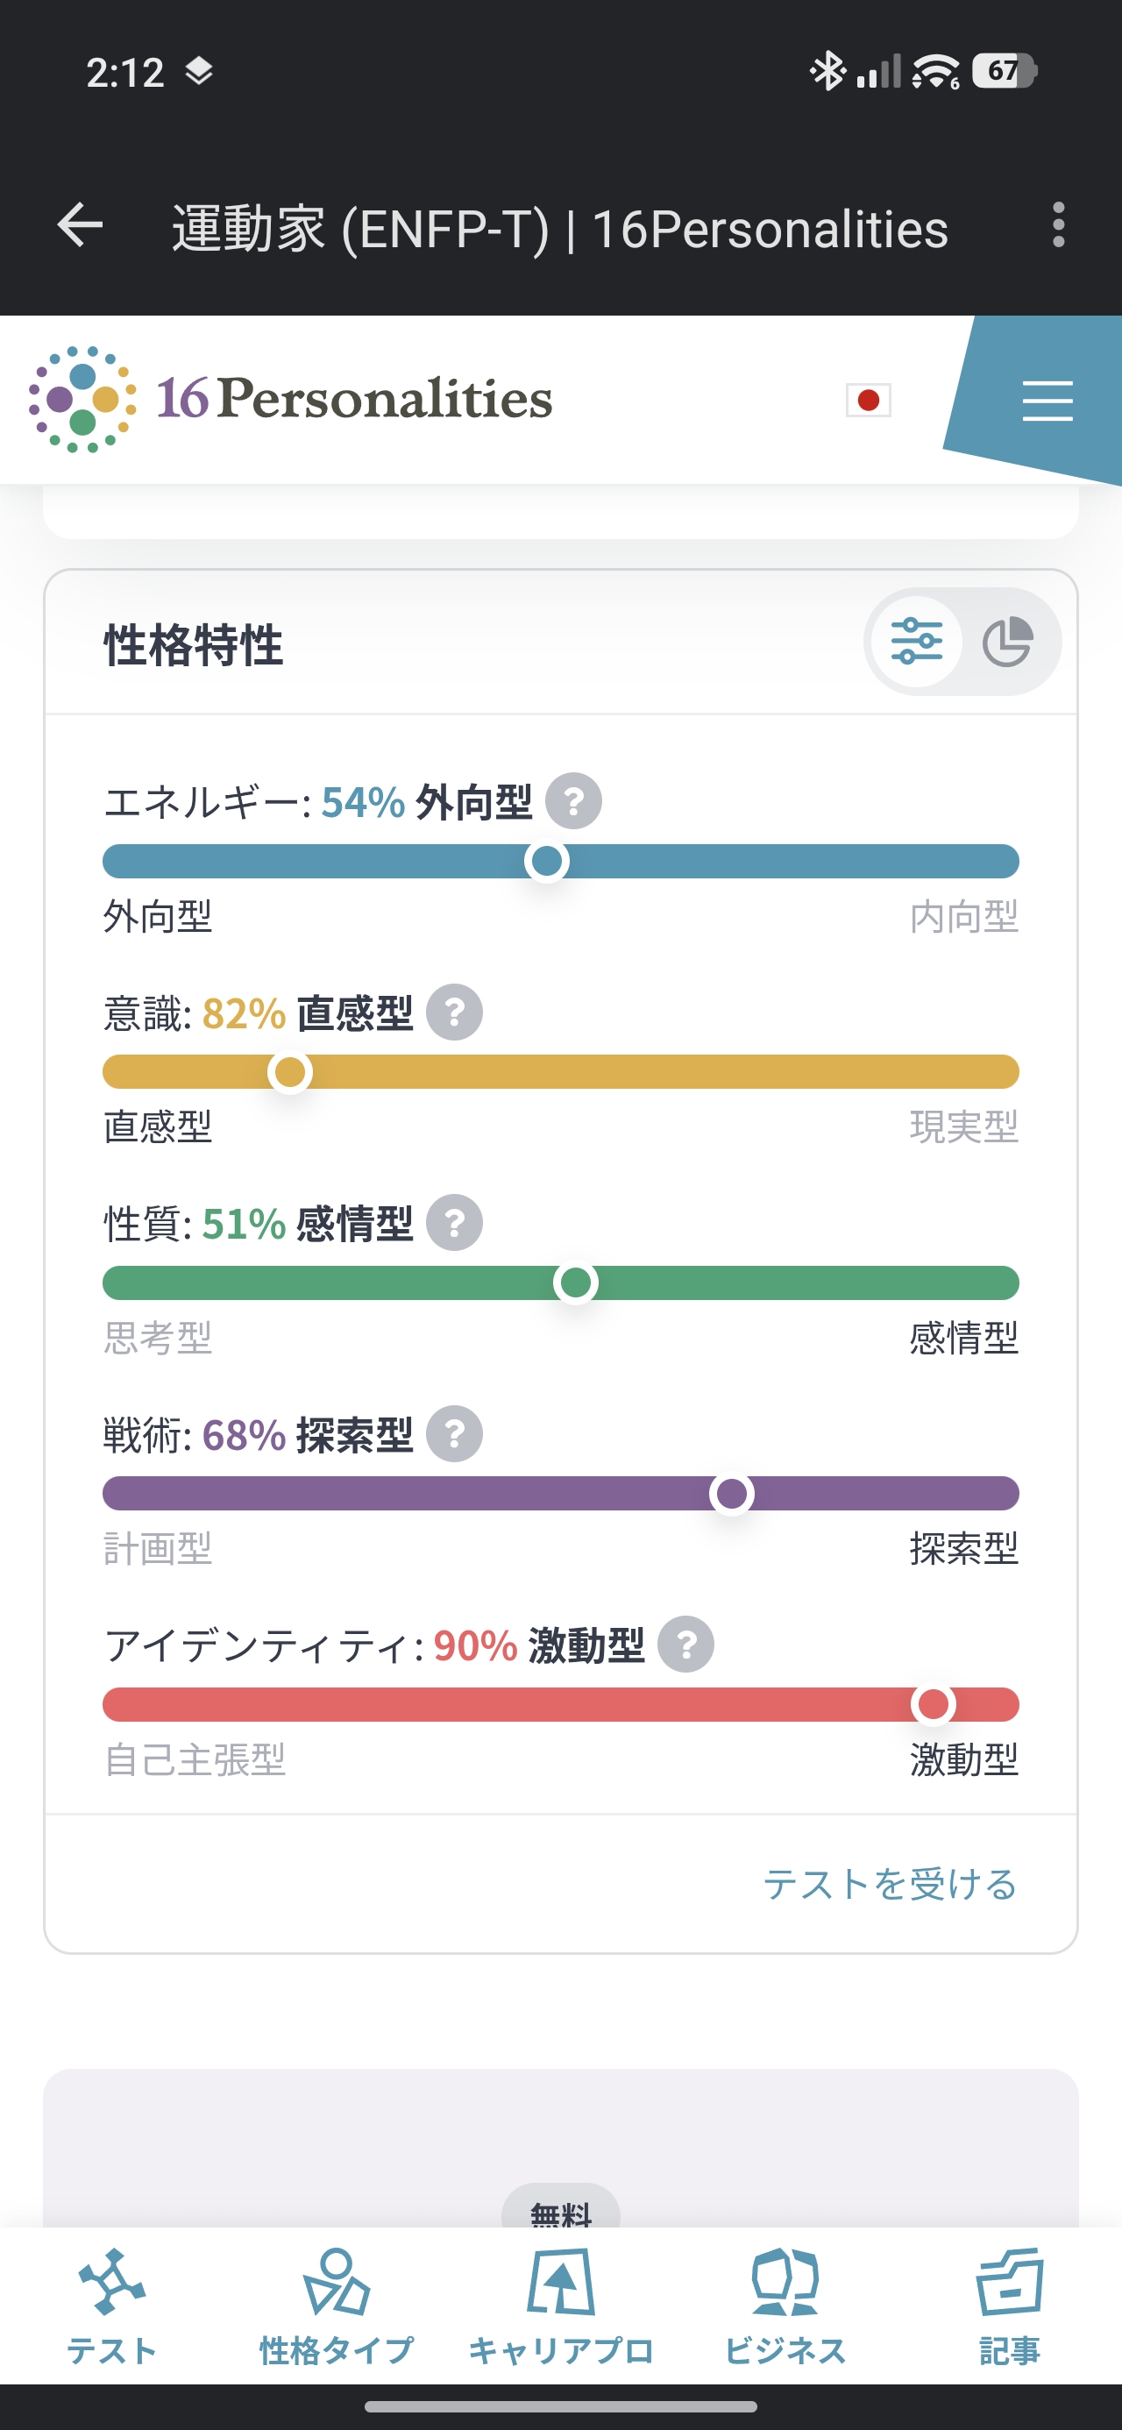The height and width of the screenshot is (2430, 1122).
Task: Click the 16Personalities logo
Action: (291, 399)
